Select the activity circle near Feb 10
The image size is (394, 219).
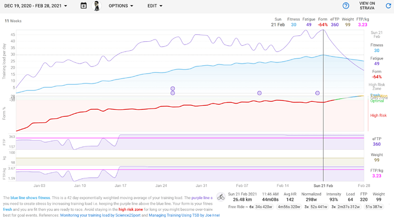[259, 93]
